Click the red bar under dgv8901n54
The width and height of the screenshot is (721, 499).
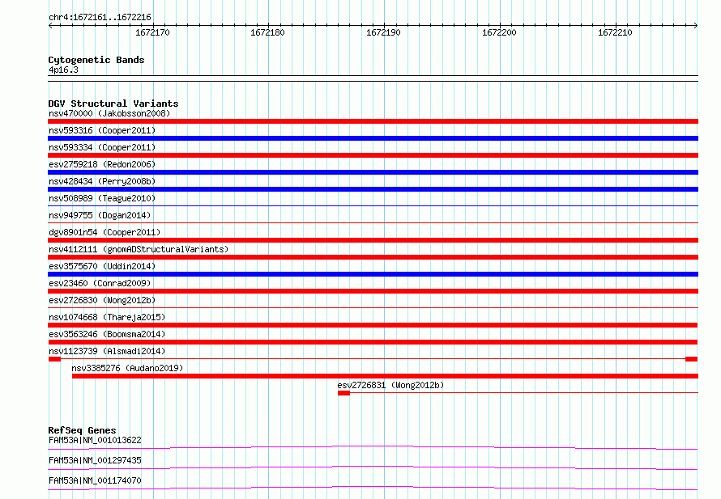pyautogui.click(x=373, y=240)
